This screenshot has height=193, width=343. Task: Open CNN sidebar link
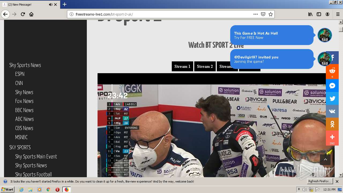pyautogui.click(x=19, y=83)
